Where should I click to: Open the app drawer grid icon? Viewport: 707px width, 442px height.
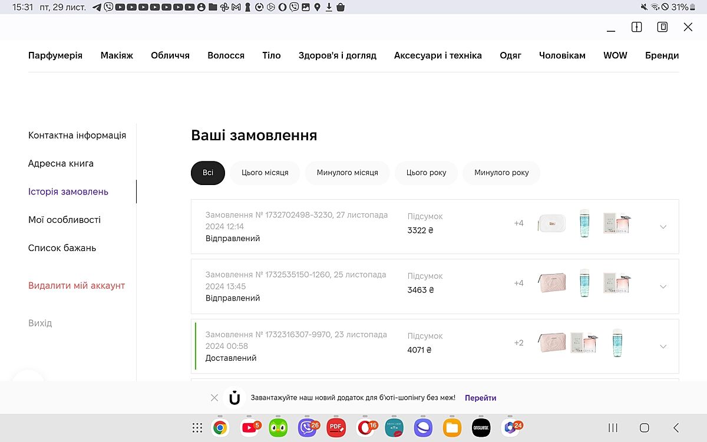click(x=197, y=428)
